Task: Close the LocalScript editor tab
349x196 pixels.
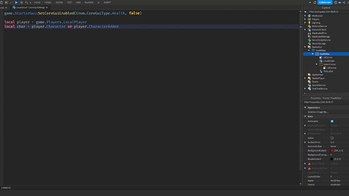Action: coord(47,8)
